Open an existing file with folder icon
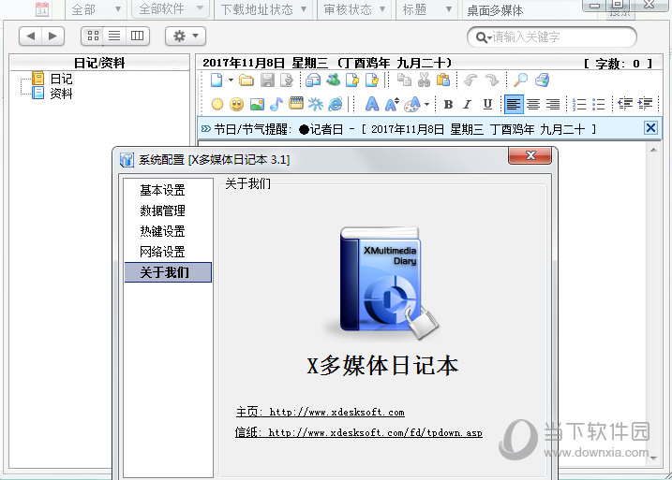Image resolution: width=672 pixels, height=480 pixels. click(x=246, y=80)
